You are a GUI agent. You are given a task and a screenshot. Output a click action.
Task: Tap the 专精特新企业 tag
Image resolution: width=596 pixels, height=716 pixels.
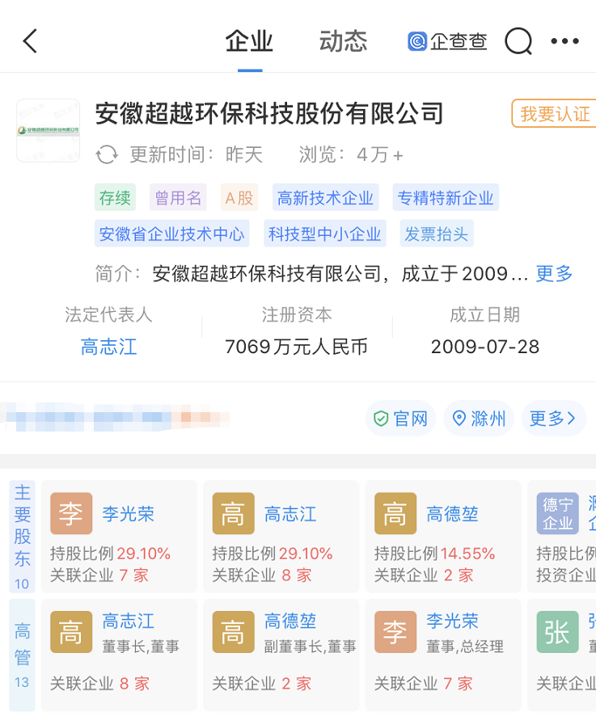[x=446, y=197]
